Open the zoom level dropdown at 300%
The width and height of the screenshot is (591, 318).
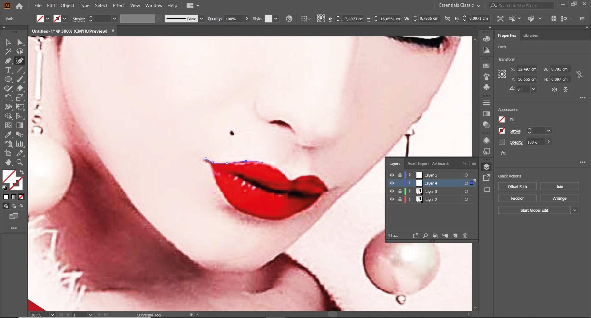pyautogui.click(x=52, y=315)
